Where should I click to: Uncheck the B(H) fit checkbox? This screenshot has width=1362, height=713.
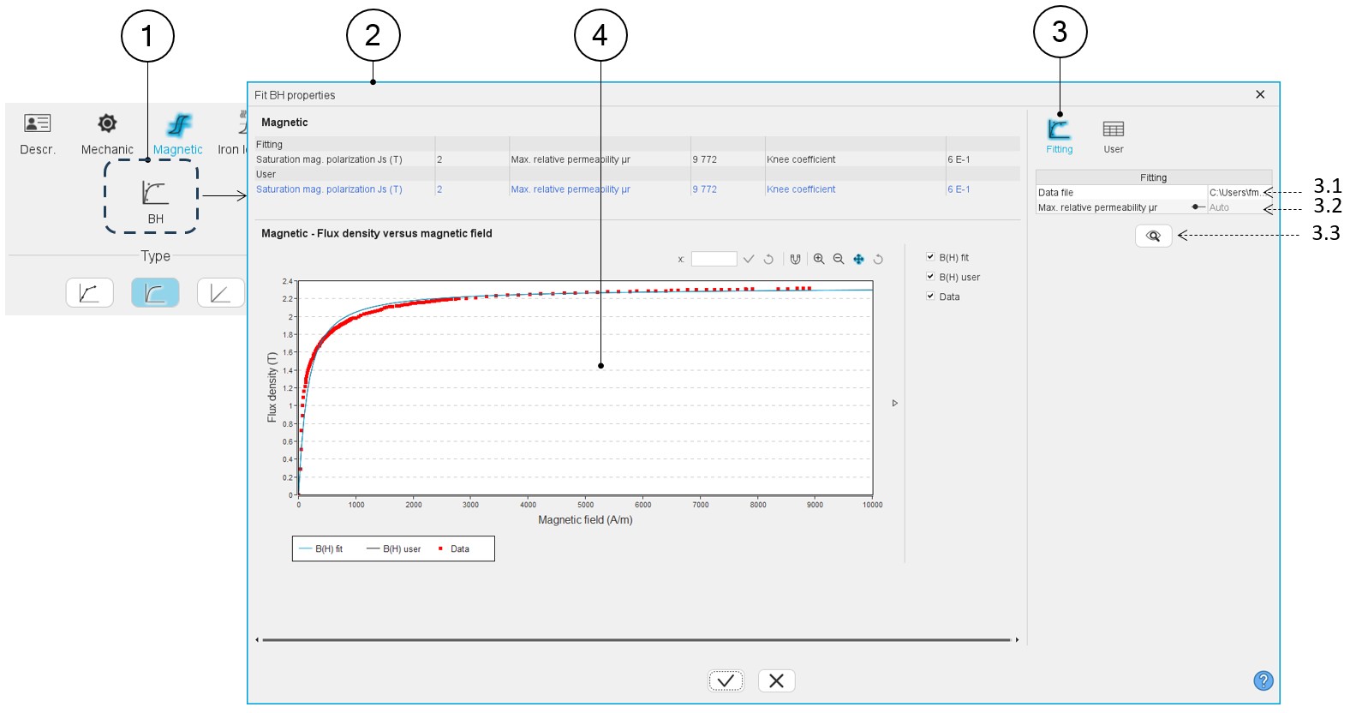coord(930,257)
